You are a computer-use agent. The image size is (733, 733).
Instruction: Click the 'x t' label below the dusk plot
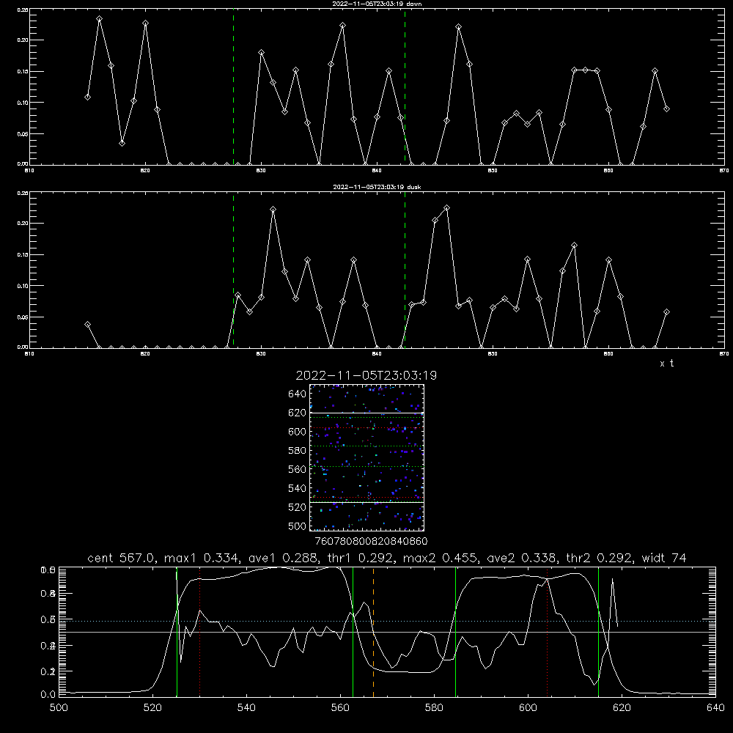pos(666,364)
